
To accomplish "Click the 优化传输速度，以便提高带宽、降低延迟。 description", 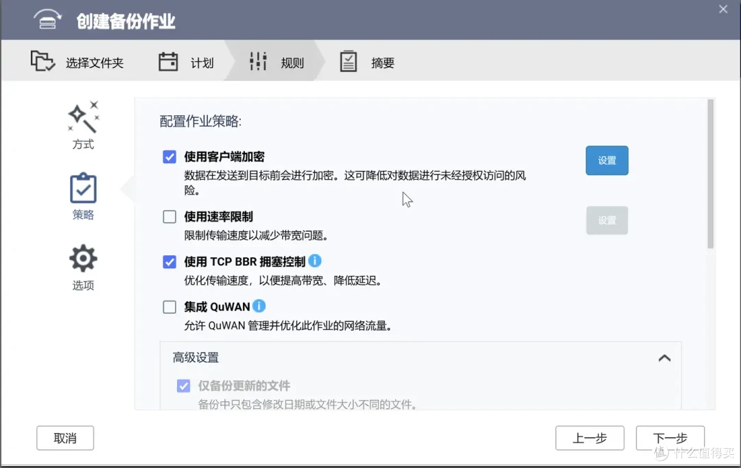I will coord(283,281).
